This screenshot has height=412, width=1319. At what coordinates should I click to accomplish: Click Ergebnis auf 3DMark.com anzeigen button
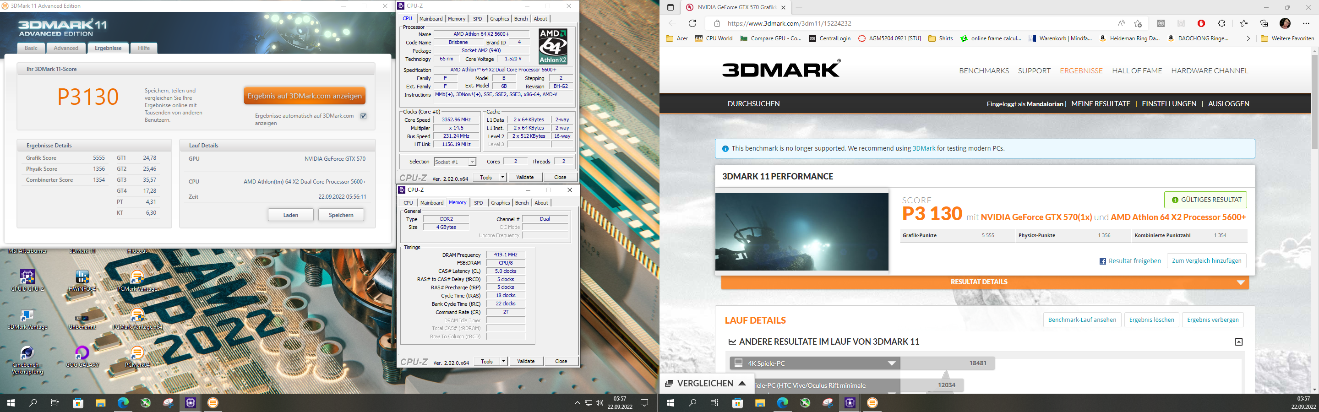click(x=305, y=96)
